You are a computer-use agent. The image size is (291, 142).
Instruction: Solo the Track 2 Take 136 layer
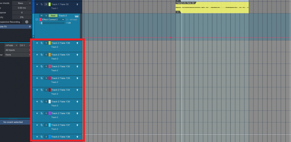click(x=46, y=113)
